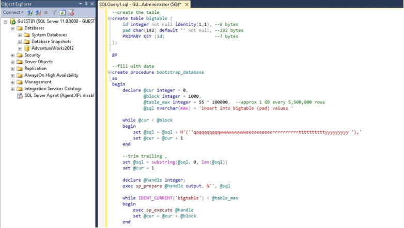Click the AlwaysOn High Availability folder icon
Screen dimensions: 404x228
20,75
